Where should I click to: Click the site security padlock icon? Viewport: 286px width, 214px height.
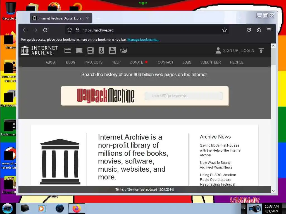point(77,30)
